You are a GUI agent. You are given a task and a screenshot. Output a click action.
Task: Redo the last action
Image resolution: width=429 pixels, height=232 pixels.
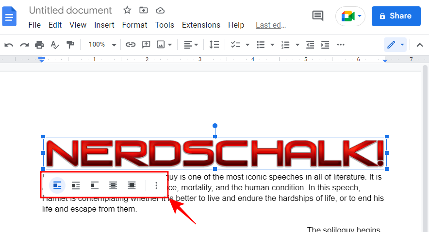(24, 45)
